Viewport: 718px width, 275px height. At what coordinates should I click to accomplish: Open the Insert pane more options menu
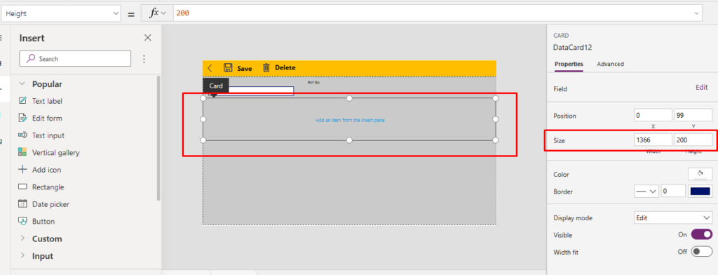point(144,59)
